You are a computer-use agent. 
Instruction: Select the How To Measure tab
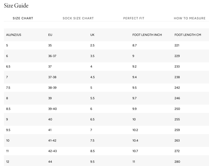coord(190,18)
